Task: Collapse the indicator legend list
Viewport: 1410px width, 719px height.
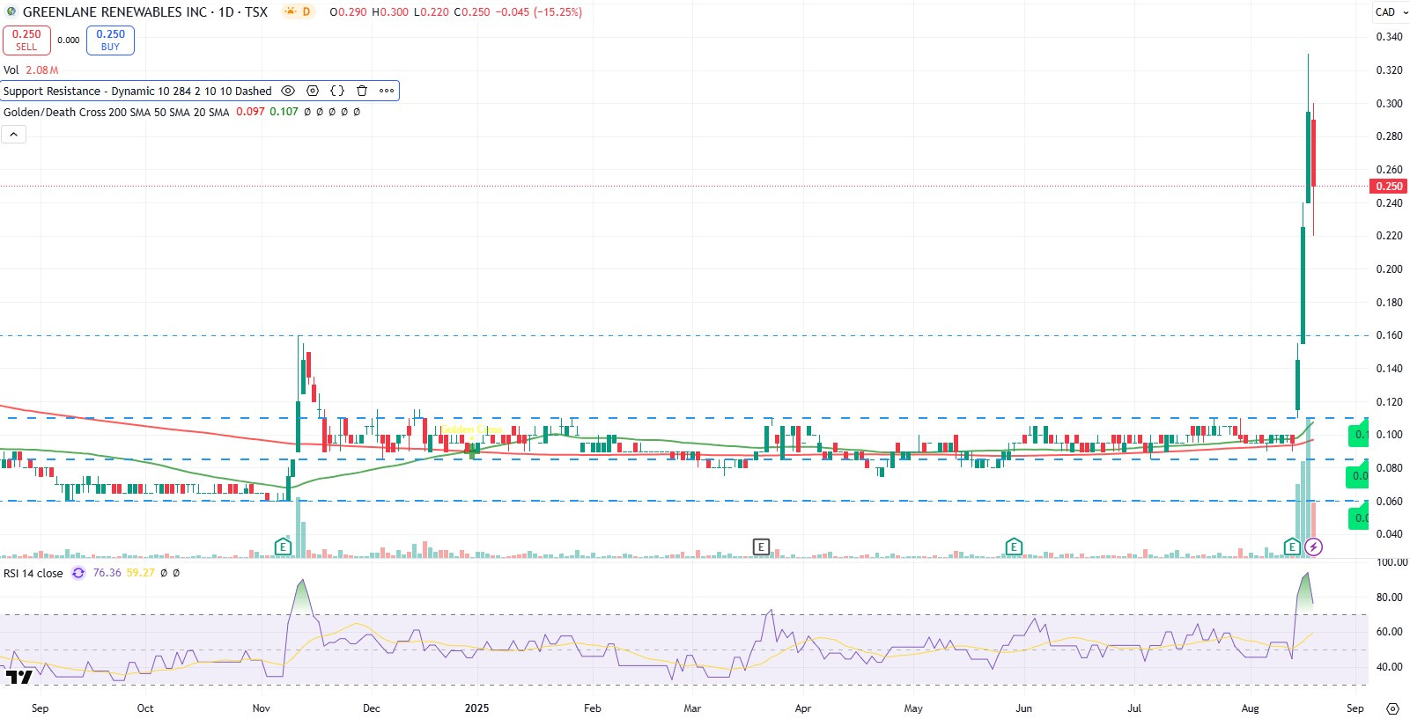Action: (13, 134)
